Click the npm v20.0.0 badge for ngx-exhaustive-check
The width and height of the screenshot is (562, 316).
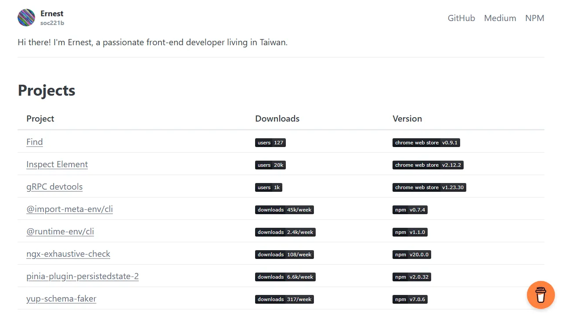pos(411,254)
